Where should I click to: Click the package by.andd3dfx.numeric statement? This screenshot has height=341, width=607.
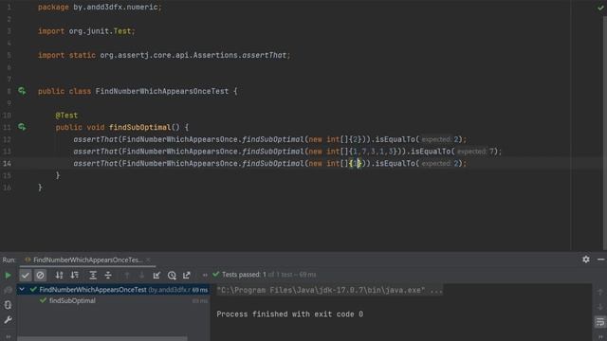pos(100,8)
